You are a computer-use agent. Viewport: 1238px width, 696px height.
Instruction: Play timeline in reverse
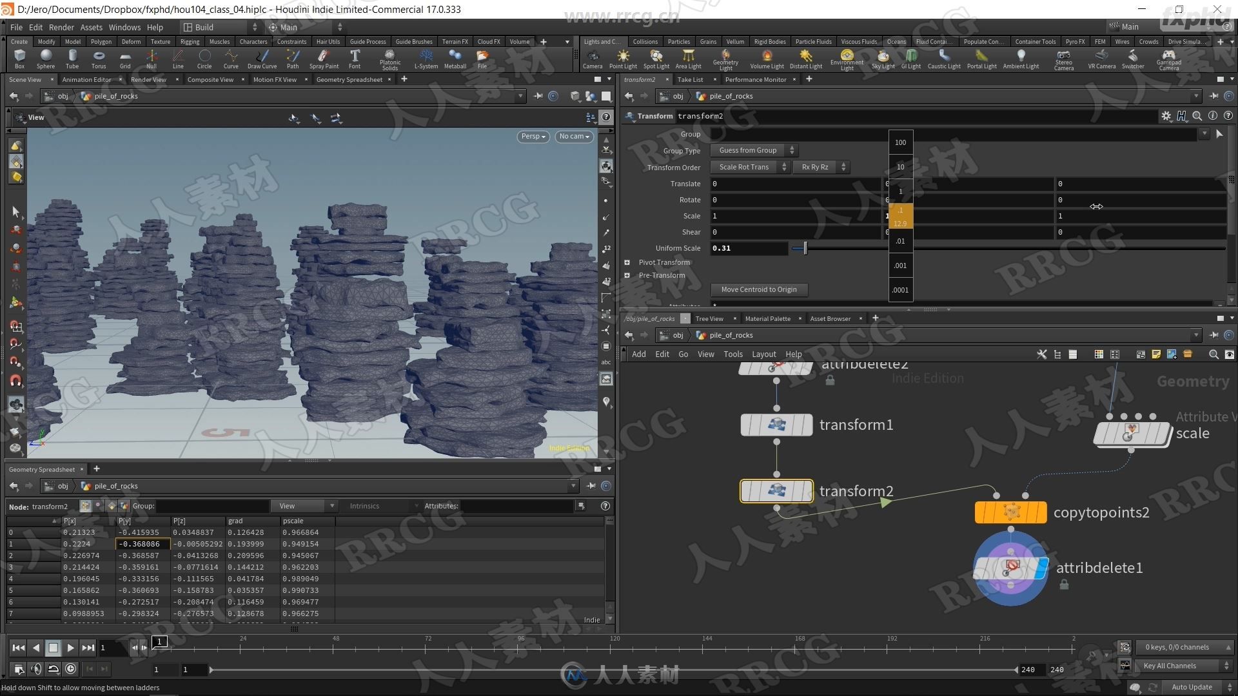(x=36, y=648)
